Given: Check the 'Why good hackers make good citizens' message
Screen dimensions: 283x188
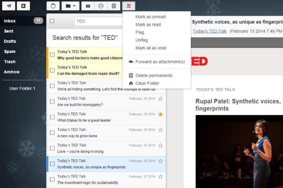Looking at the screenshot, I should [52, 55].
